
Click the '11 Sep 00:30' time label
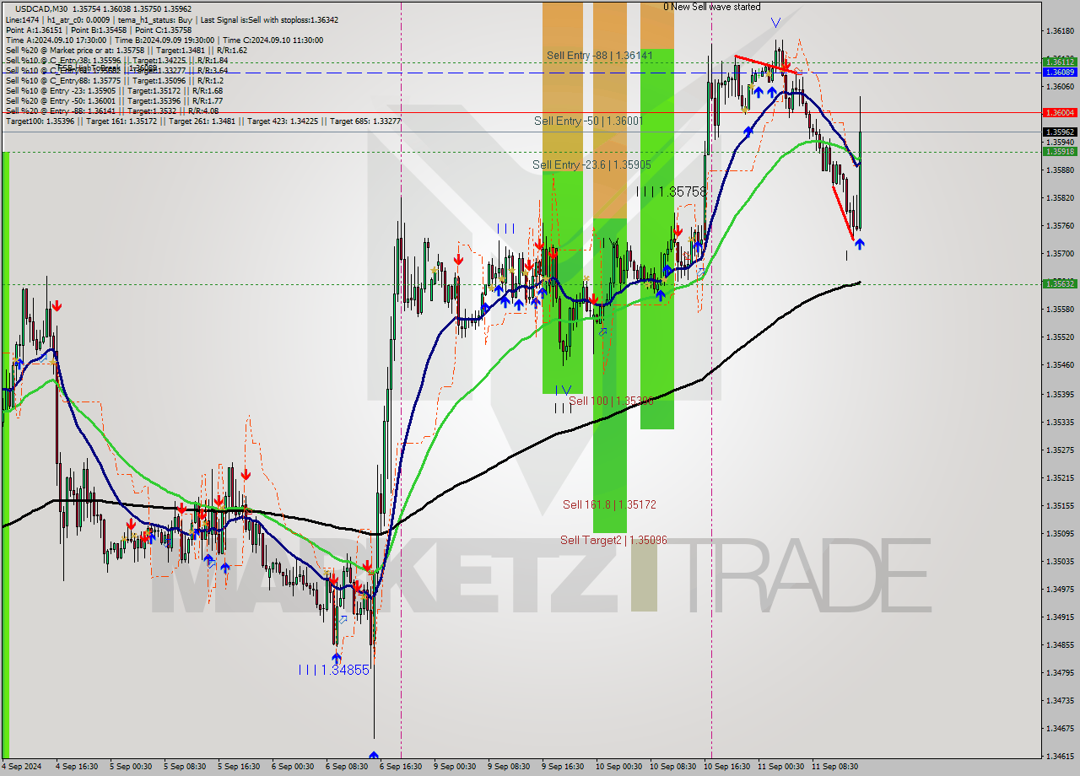click(x=780, y=767)
